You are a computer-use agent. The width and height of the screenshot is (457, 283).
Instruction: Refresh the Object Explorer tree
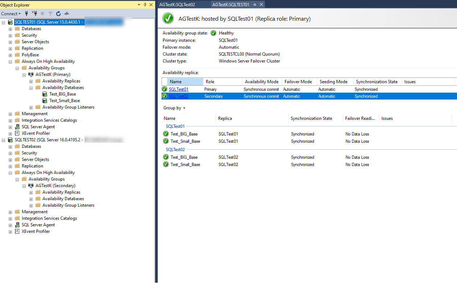point(58,13)
